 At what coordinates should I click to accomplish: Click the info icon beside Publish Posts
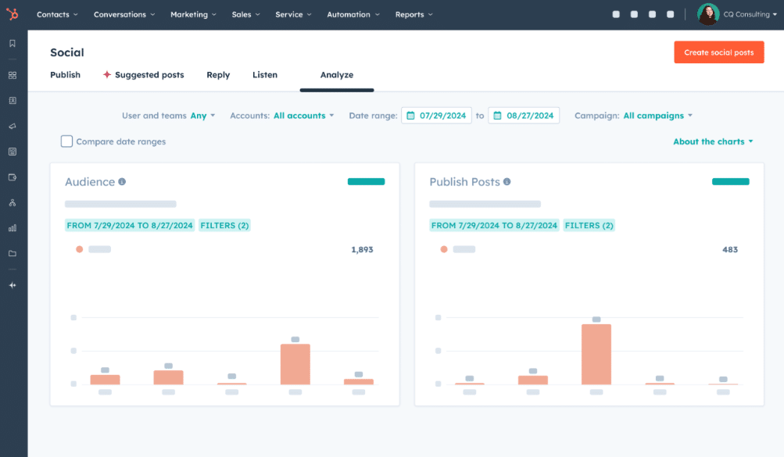[507, 182]
